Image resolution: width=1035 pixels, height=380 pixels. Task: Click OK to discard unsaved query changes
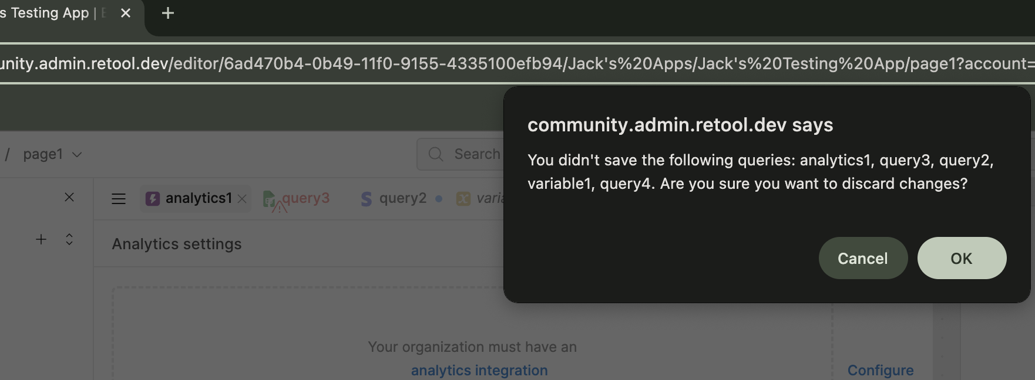(x=962, y=258)
